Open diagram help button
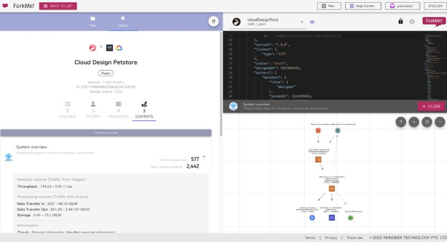The height and width of the screenshot is (242, 447). pos(401,122)
